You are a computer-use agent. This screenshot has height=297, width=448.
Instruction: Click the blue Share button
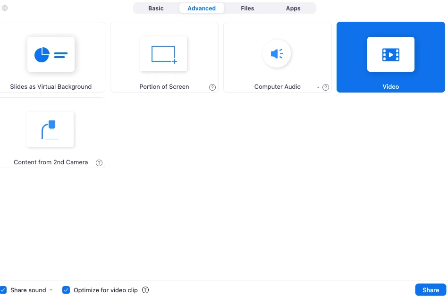(x=431, y=290)
